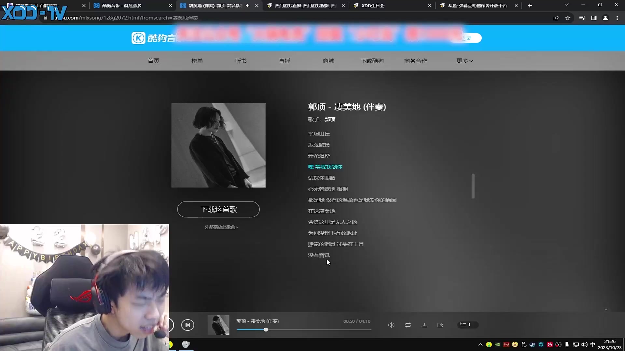Switch the 中 input method indicator
The width and height of the screenshot is (625, 351).
point(593,344)
